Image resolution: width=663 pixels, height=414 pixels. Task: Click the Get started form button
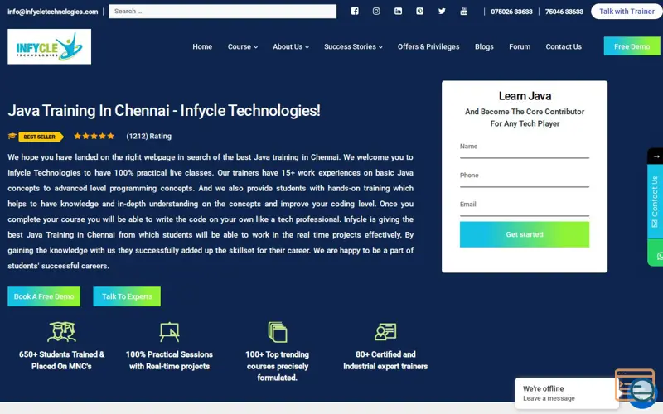[x=525, y=234]
